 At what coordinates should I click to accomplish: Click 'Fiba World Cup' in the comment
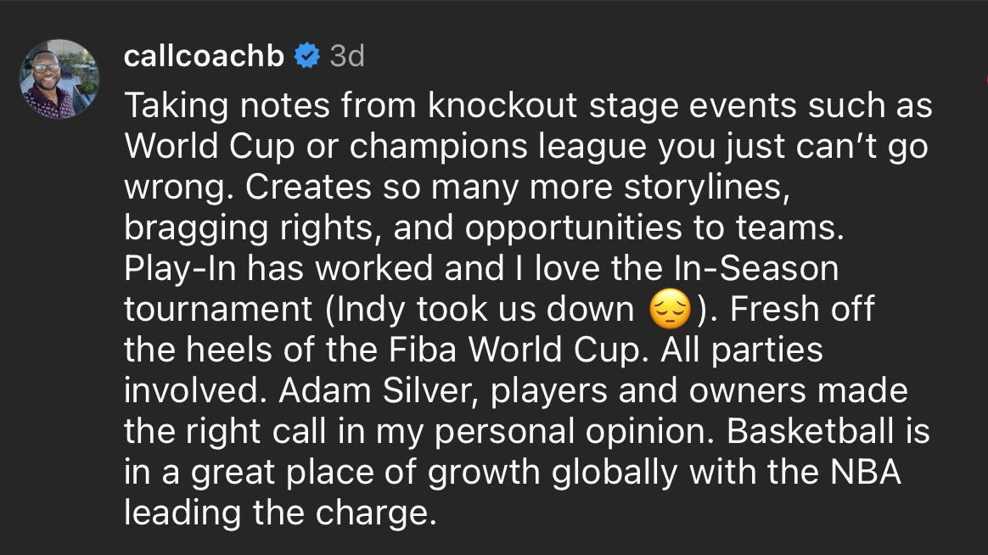pyautogui.click(x=518, y=350)
